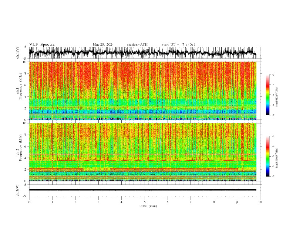Viewport: 293px width, 227px height.
Task: Click the ch.1 "Frequency (kHz)" axis label
Action: coord(21,86)
